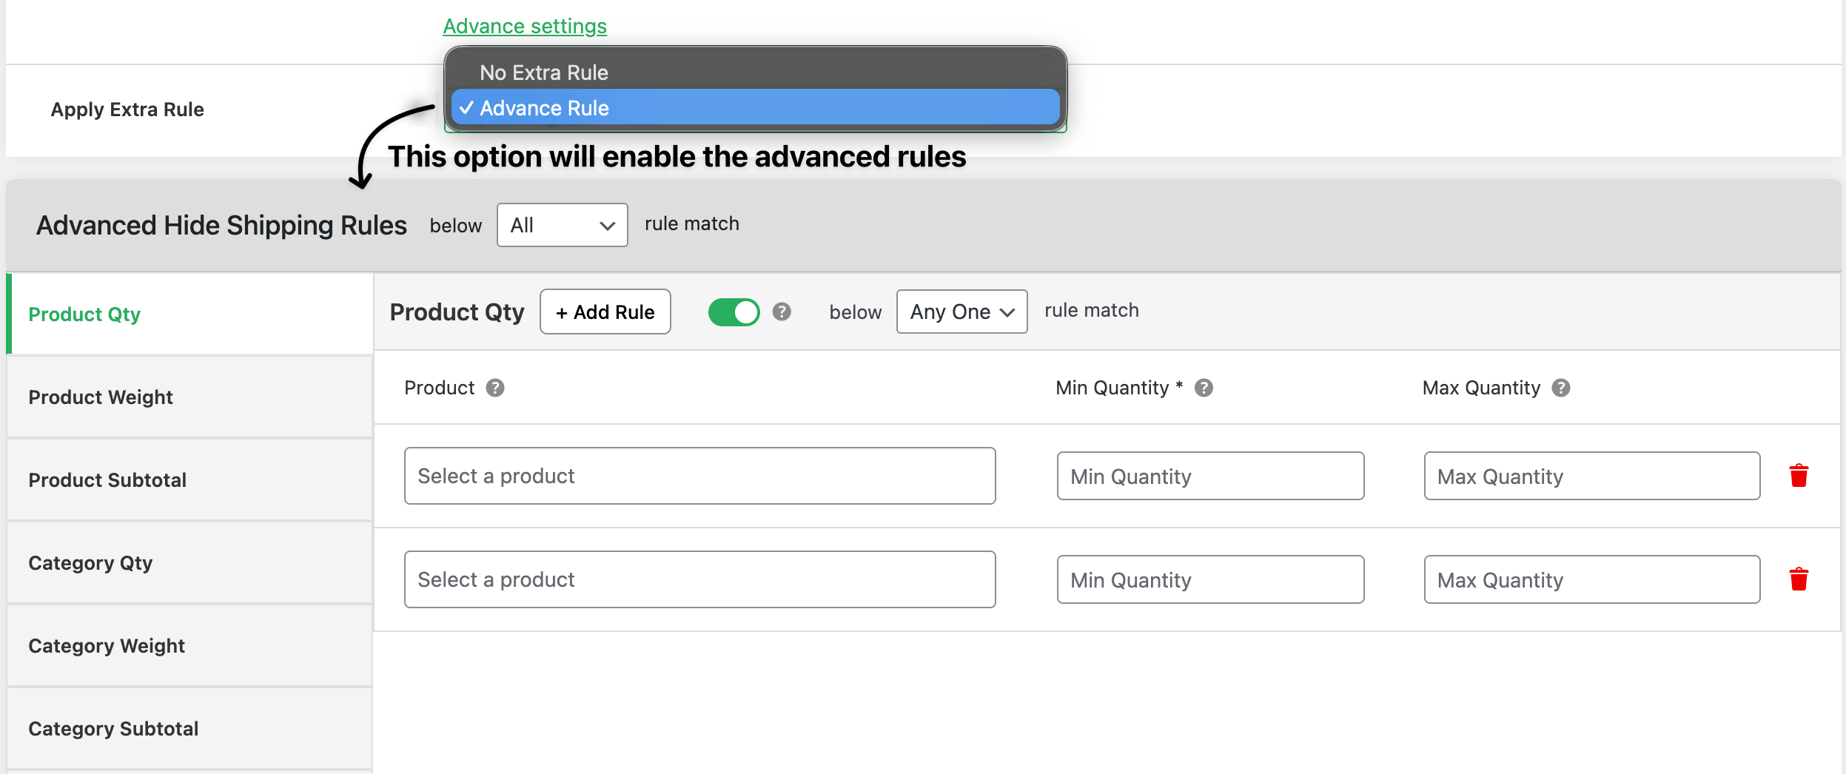
Task: Open the Any One rule match dropdown
Action: coord(961,312)
